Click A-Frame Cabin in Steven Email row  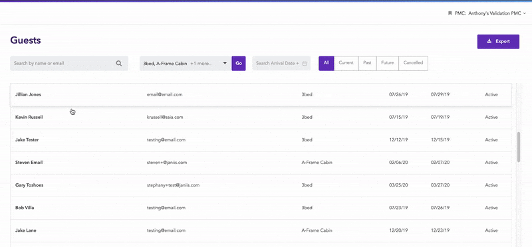(317, 163)
